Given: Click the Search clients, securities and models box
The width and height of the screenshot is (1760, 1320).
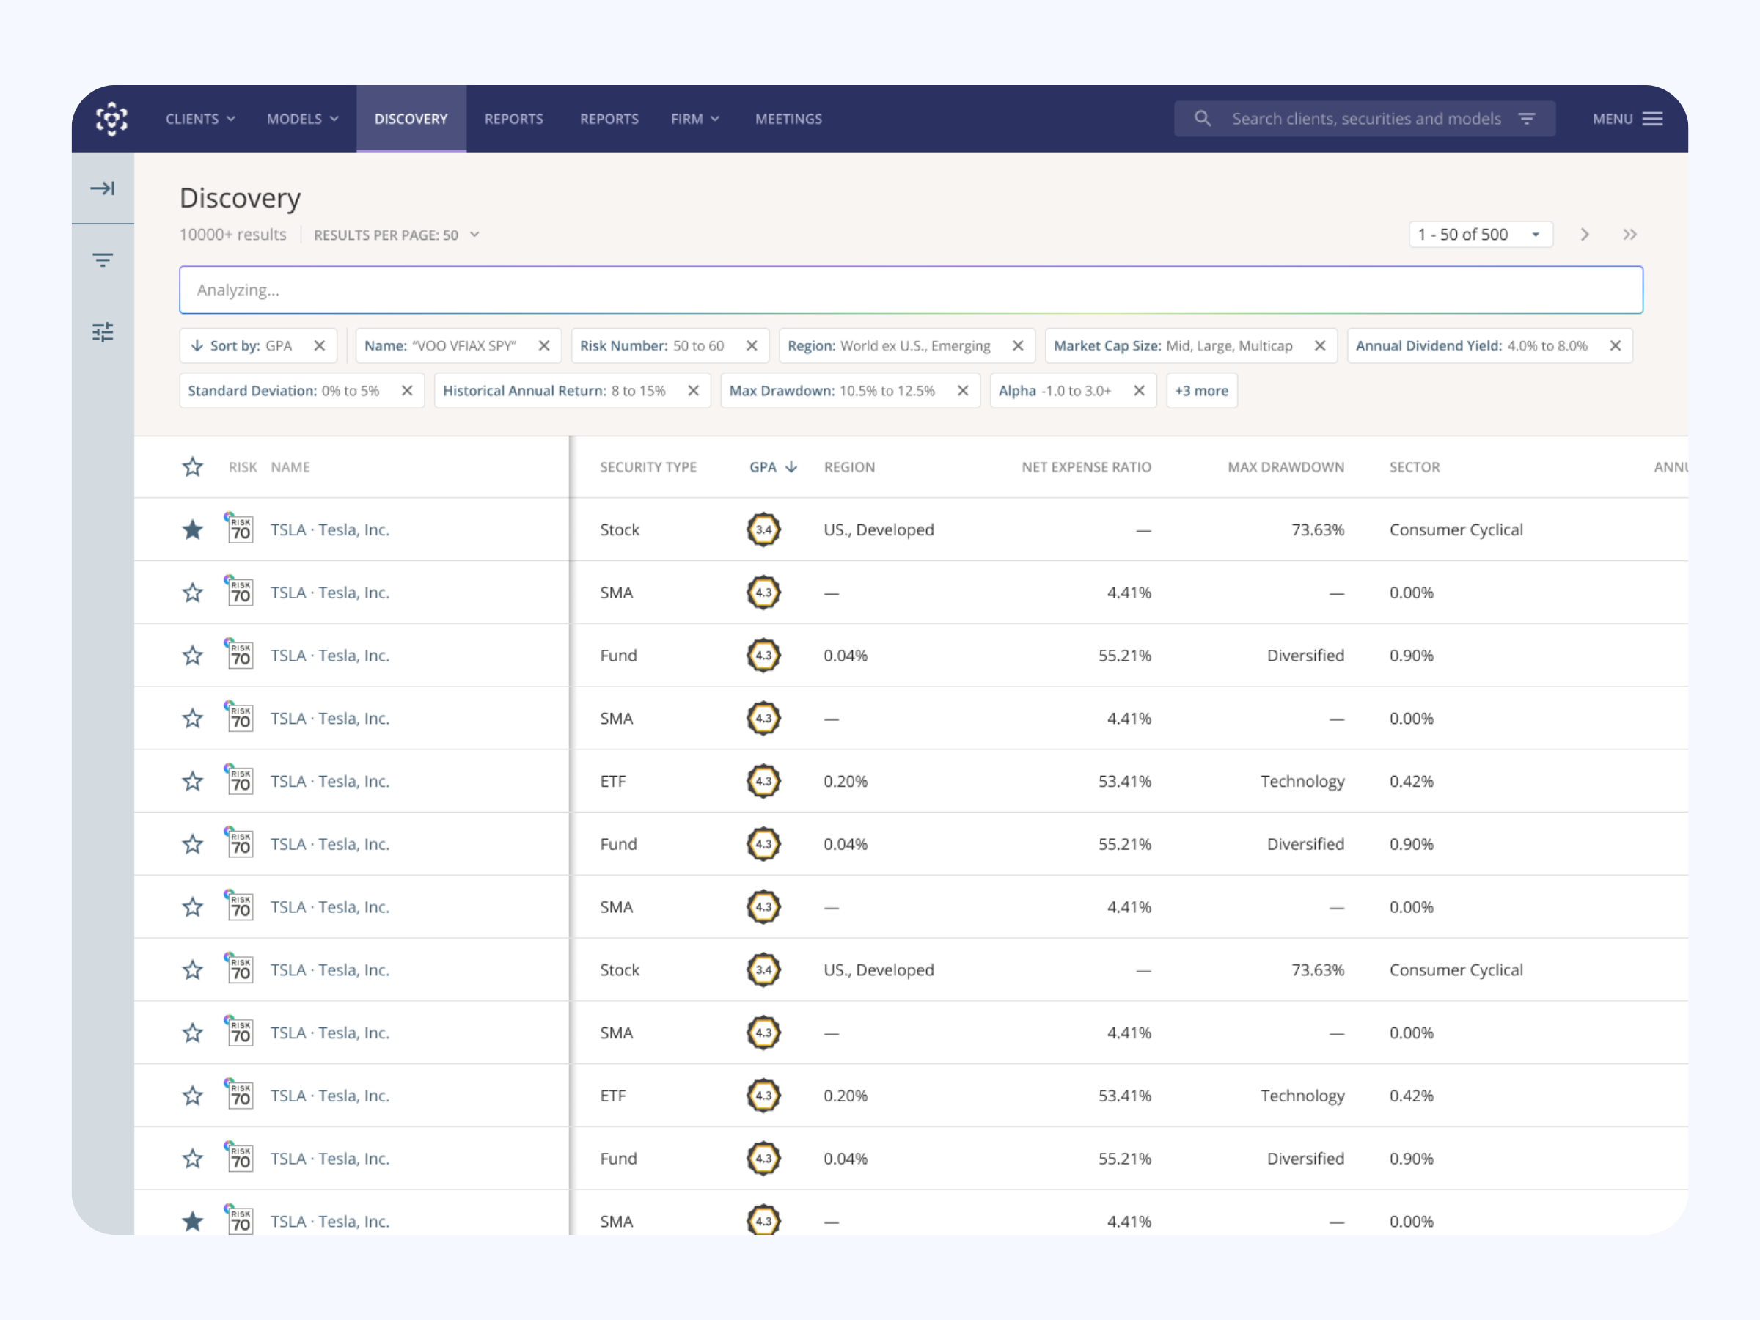Looking at the screenshot, I should pyautogui.click(x=1365, y=119).
